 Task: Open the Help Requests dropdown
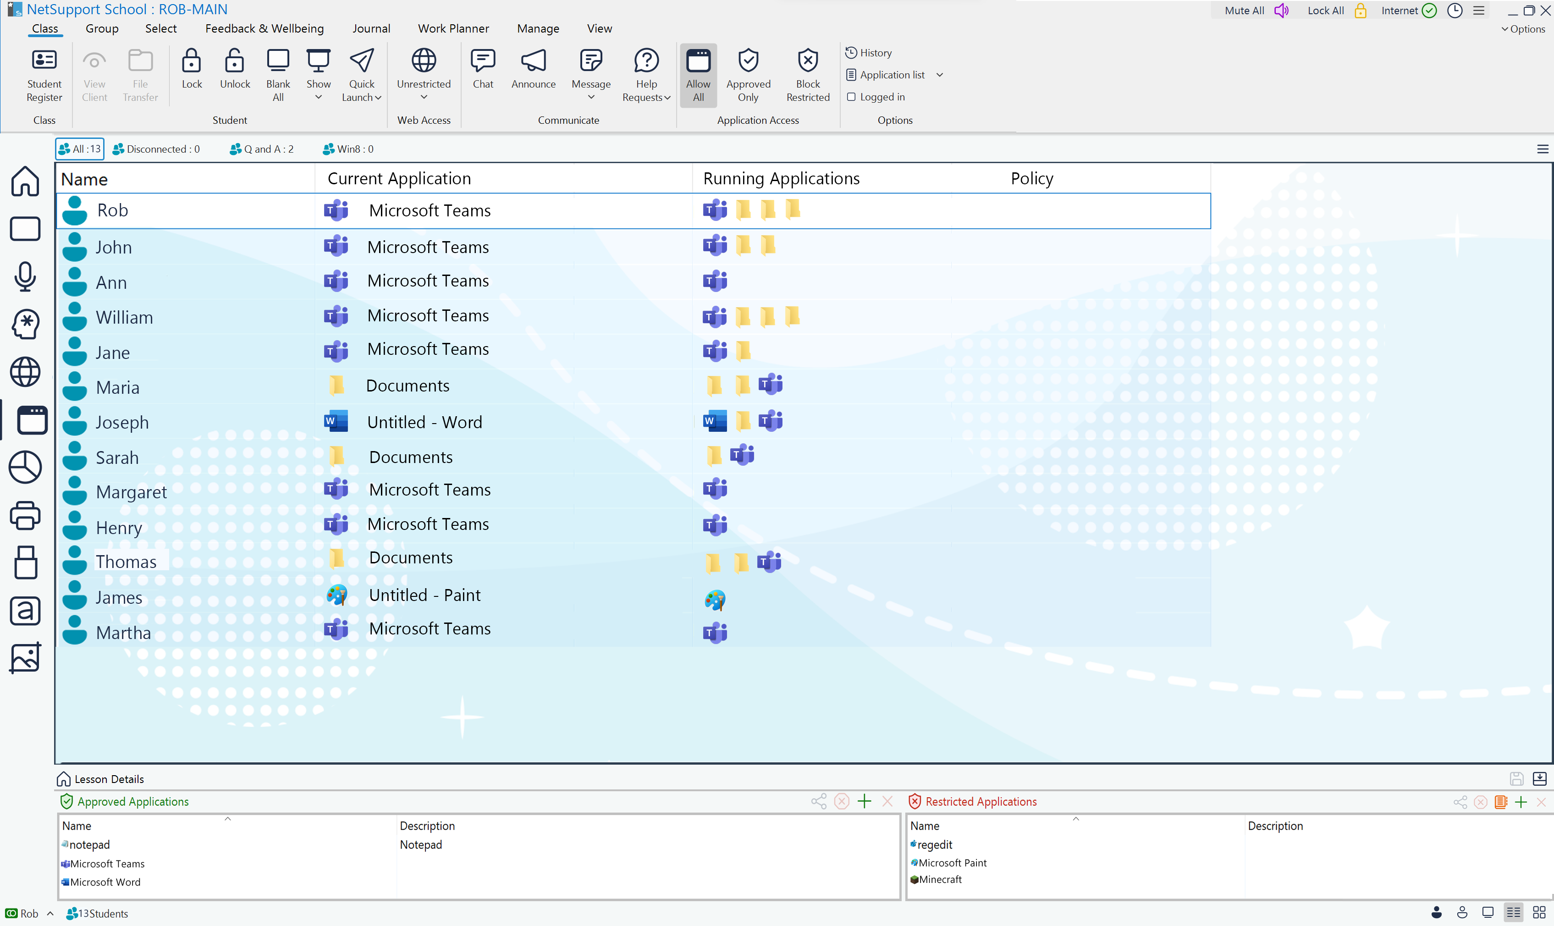coord(666,97)
